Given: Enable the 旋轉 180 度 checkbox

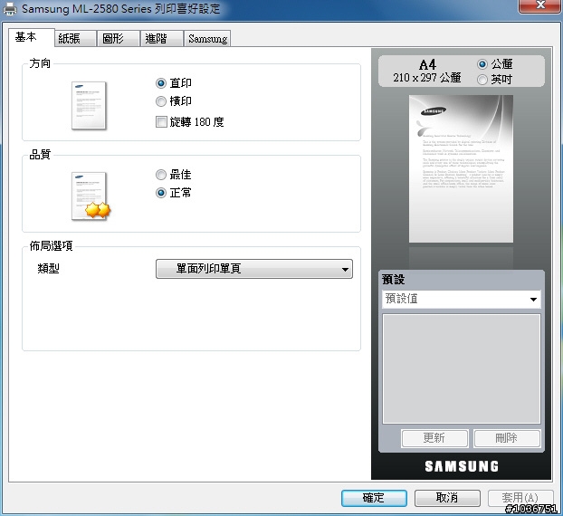Looking at the screenshot, I should pos(189,121).
